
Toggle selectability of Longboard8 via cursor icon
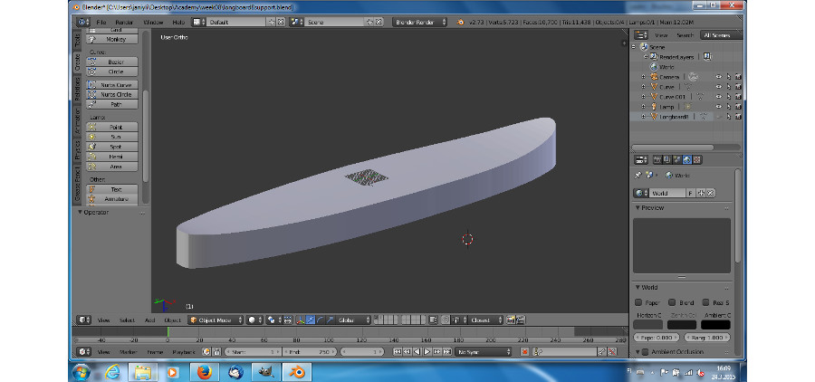point(729,117)
